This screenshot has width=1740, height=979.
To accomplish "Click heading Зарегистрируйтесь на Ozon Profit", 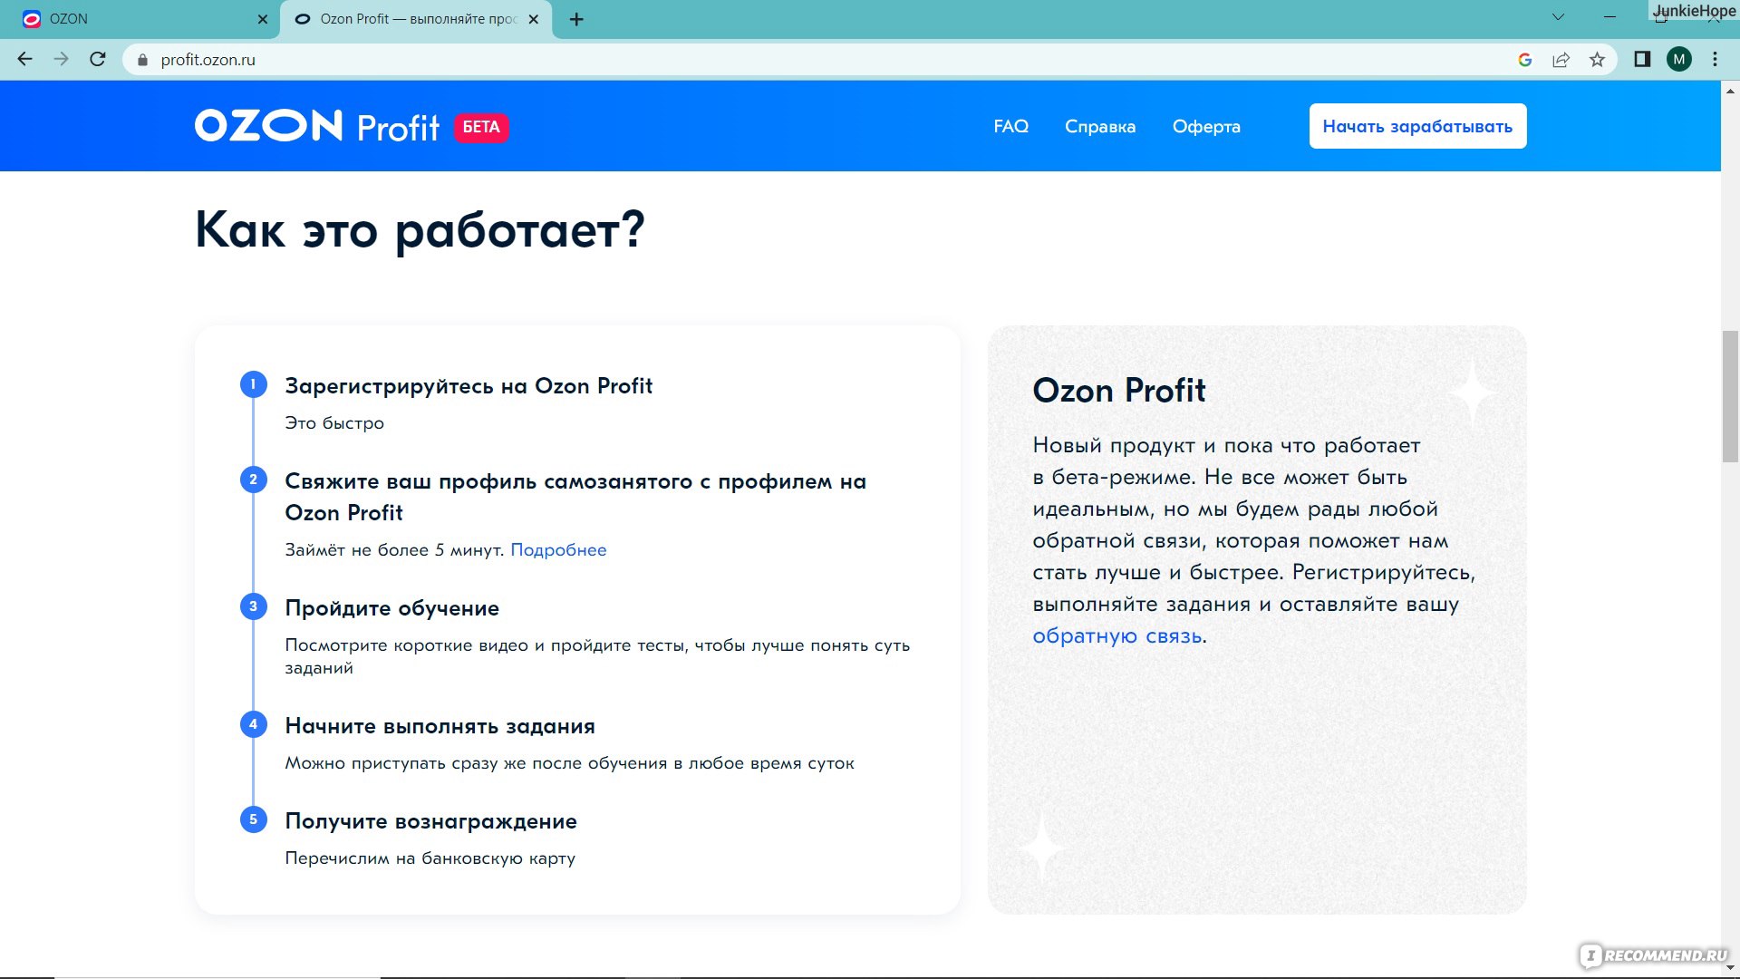I will [469, 386].
